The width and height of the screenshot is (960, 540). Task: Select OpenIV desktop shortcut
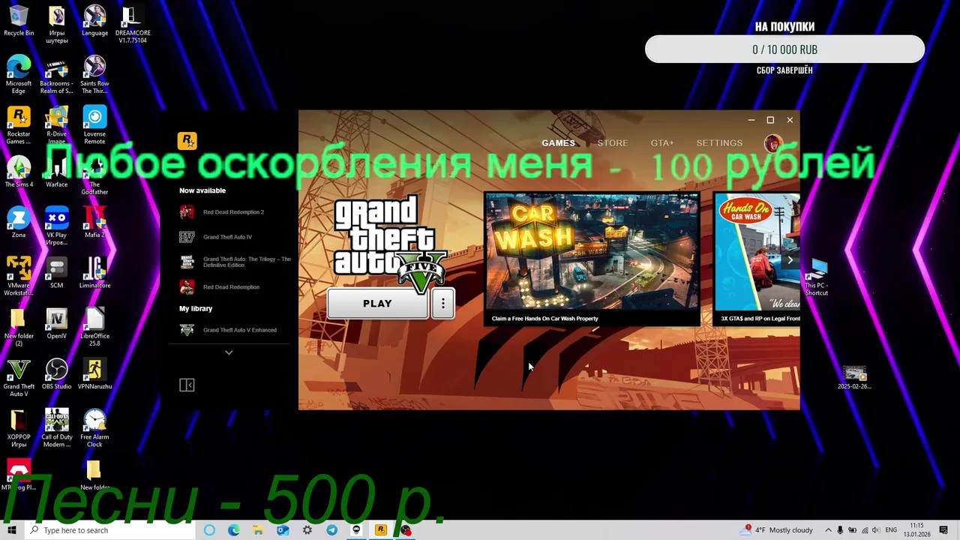[56, 324]
